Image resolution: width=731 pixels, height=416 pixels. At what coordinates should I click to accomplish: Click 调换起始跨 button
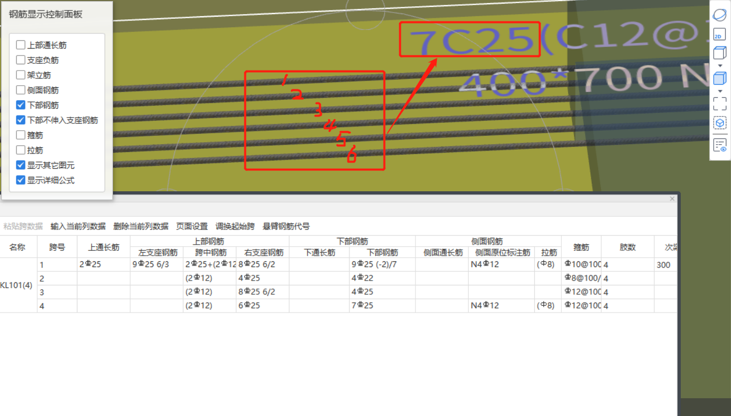[x=235, y=226]
